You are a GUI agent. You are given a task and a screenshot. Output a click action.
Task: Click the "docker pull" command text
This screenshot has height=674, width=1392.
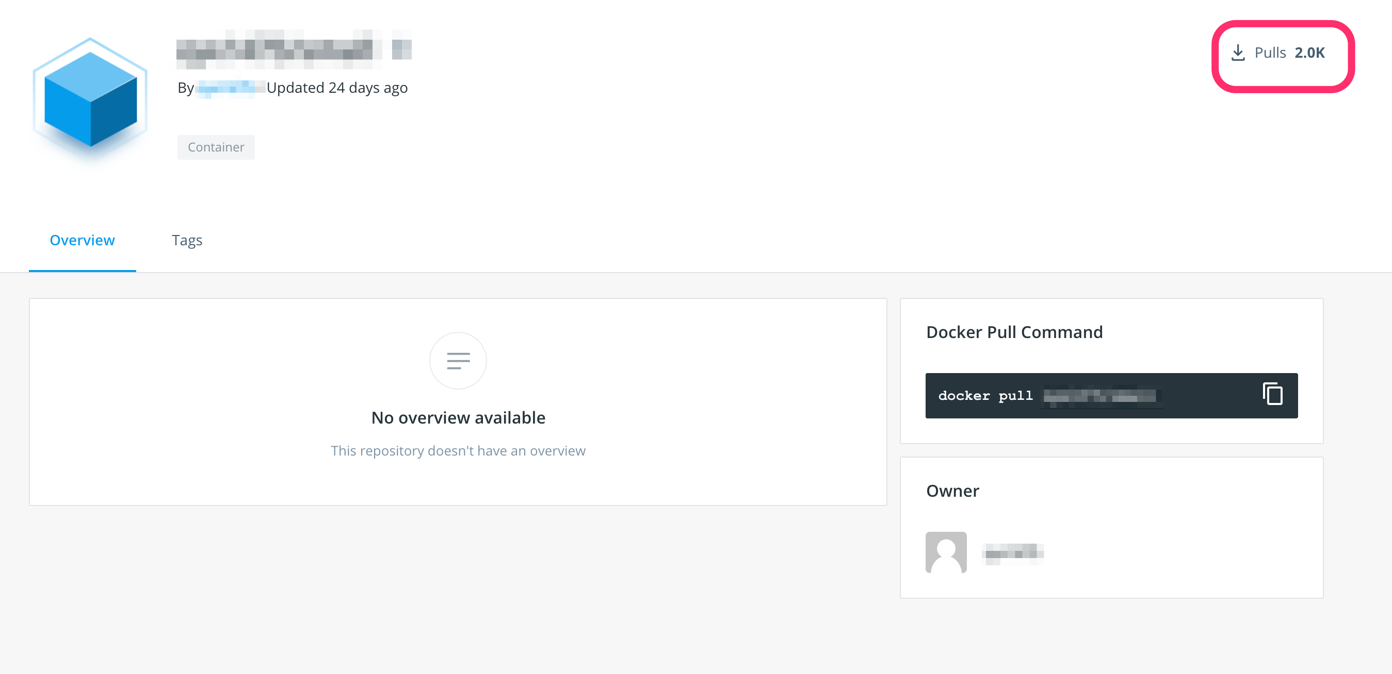(x=985, y=396)
